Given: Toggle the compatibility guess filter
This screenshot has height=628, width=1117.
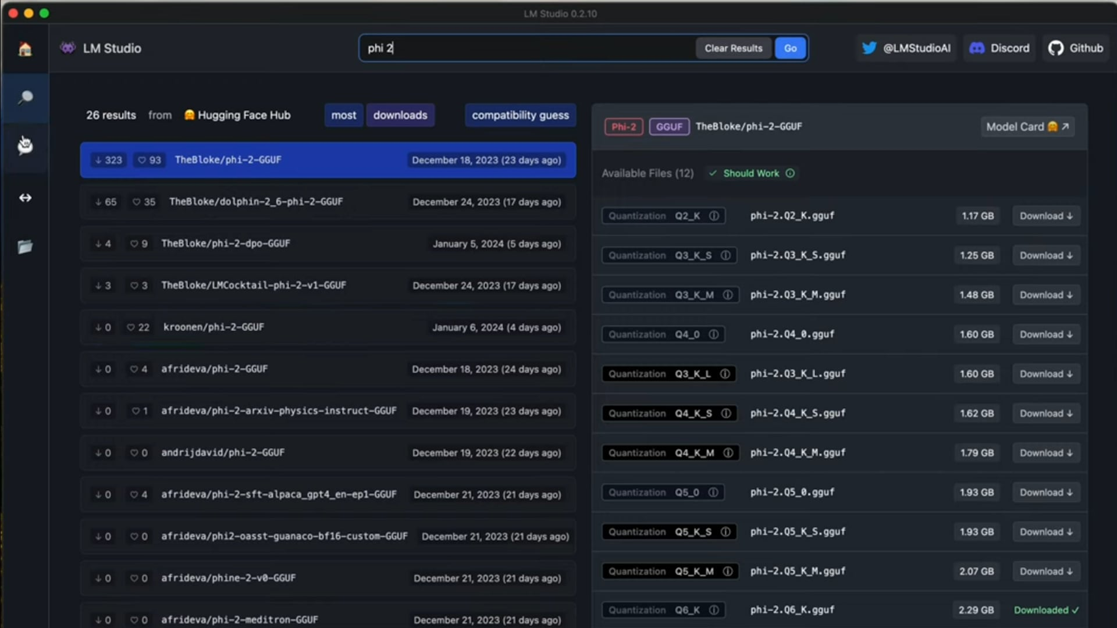Looking at the screenshot, I should tap(520, 115).
